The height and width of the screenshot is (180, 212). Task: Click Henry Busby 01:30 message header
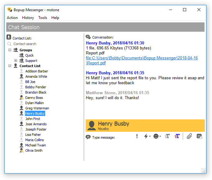[115, 43]
